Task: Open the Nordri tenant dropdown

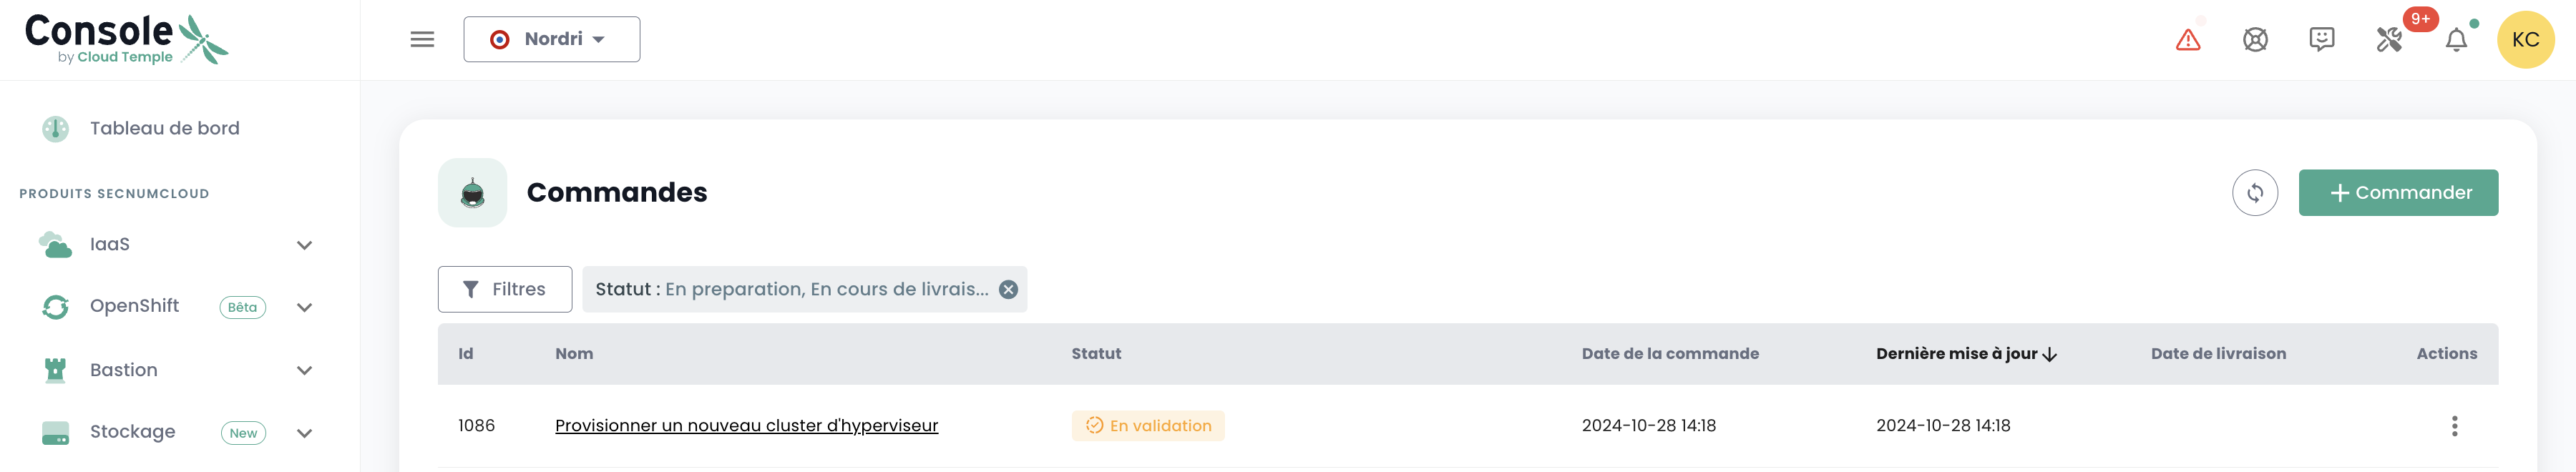Action: [551, 39]
